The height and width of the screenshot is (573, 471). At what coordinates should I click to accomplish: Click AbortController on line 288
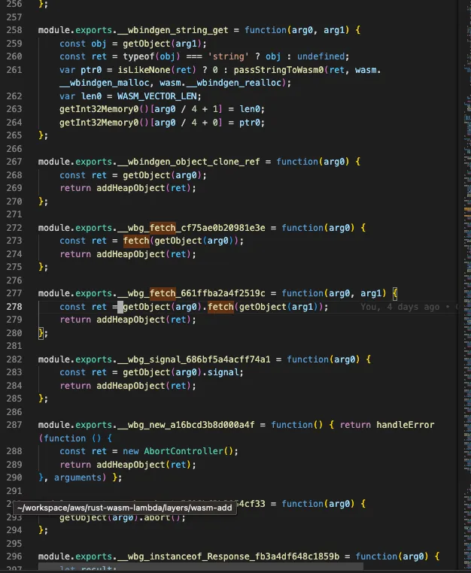pos(183,451)
